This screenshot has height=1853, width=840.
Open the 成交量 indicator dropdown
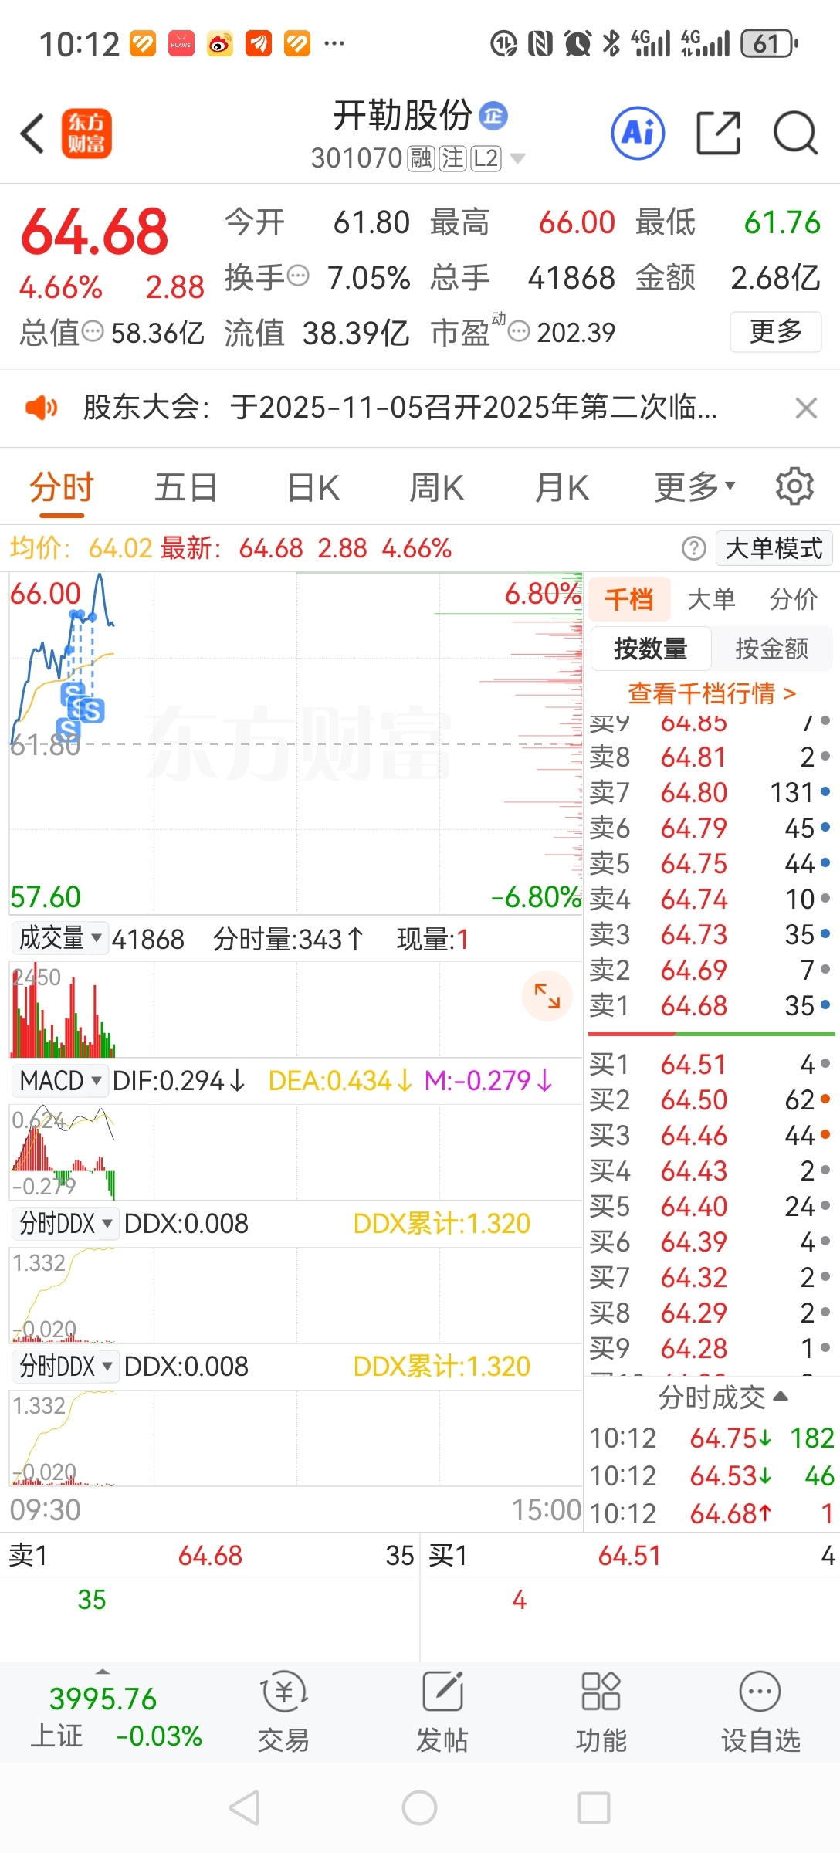click(x=60, y=938)
